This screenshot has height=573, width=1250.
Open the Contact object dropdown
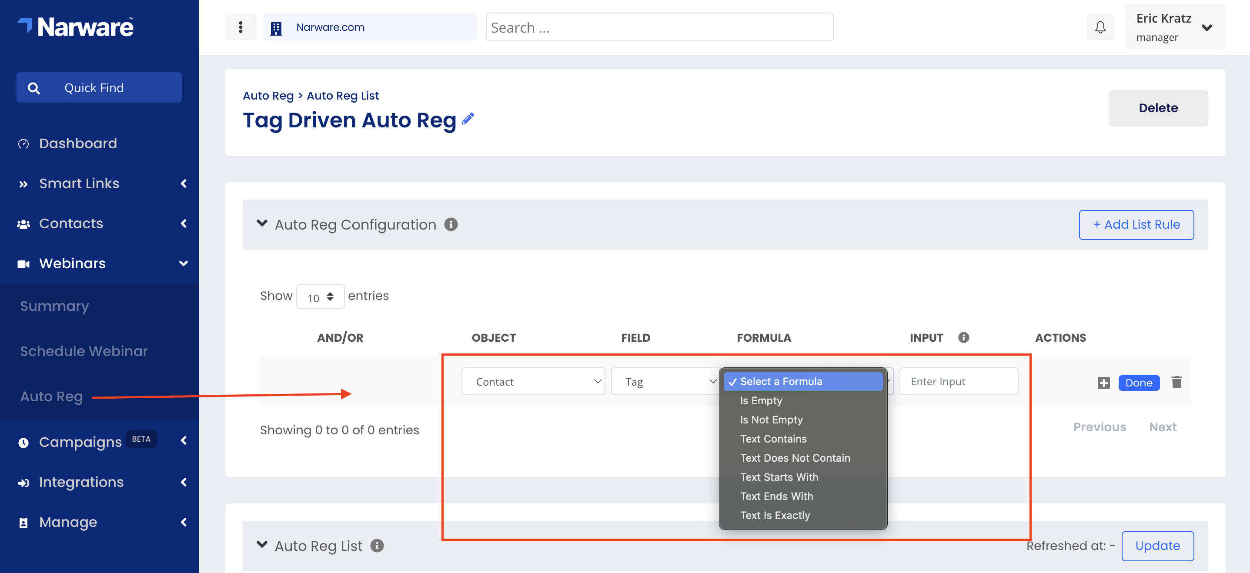(x=533, y=382)
